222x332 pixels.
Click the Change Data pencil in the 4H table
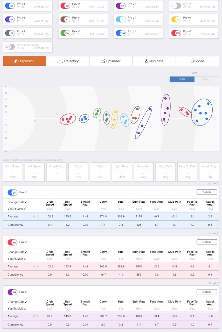coord(26,302)
